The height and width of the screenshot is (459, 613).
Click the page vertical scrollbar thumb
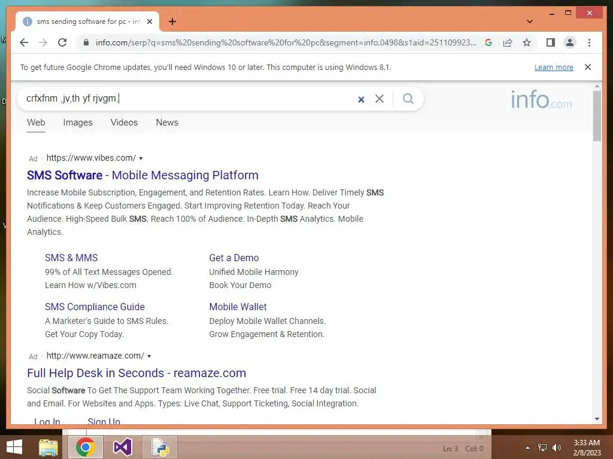click(x=597, y=116)
